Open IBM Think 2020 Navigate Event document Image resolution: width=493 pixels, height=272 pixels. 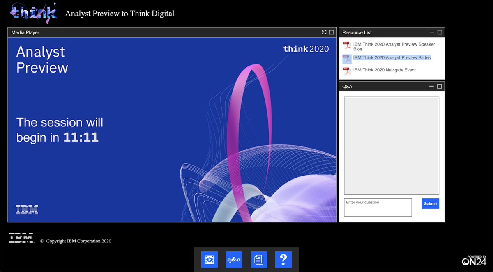[385, 70]
